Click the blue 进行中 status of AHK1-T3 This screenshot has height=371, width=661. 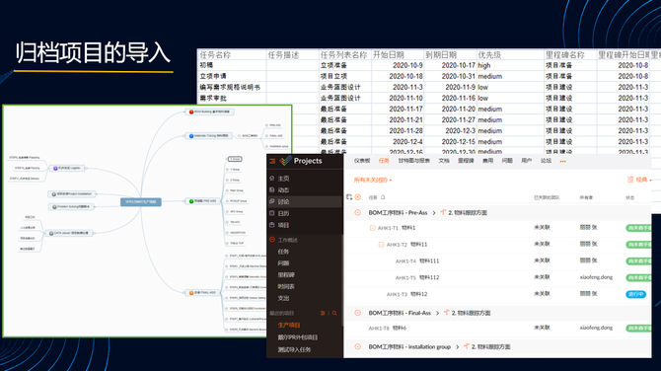(x=635, y=294)
